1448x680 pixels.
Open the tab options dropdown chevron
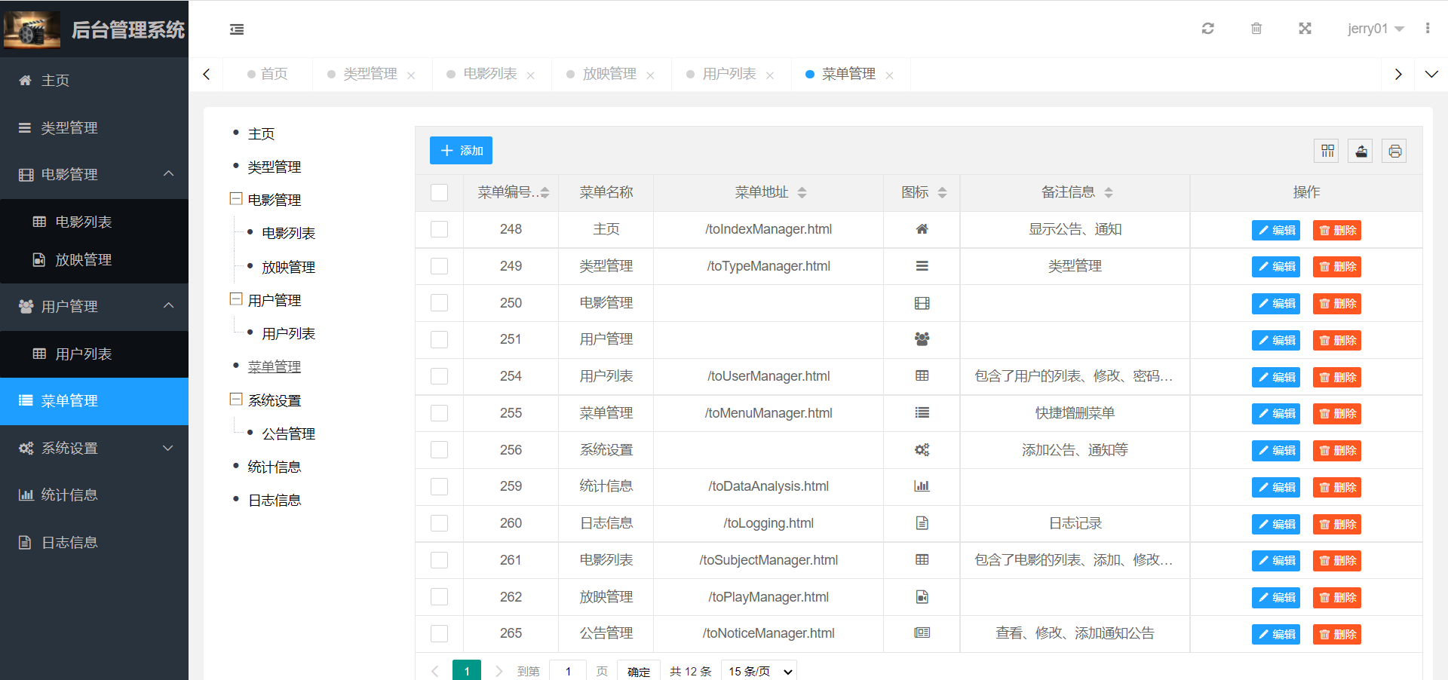point(1431,74)
